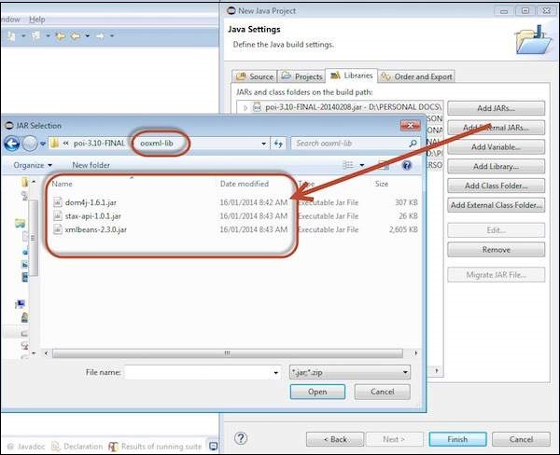Switch to Libraries tab

tap(352, 76)
